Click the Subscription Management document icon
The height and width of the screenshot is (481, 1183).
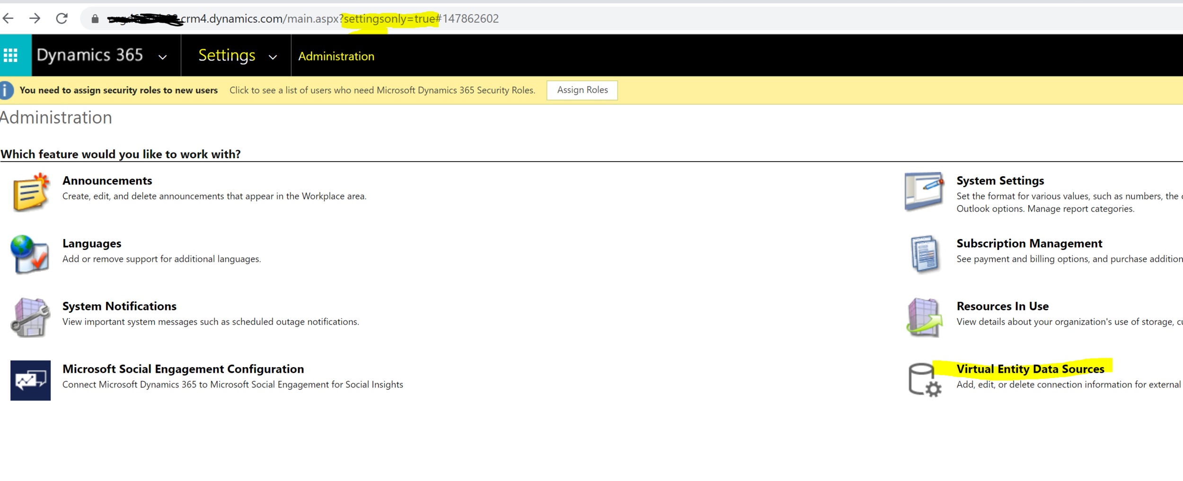925,254
